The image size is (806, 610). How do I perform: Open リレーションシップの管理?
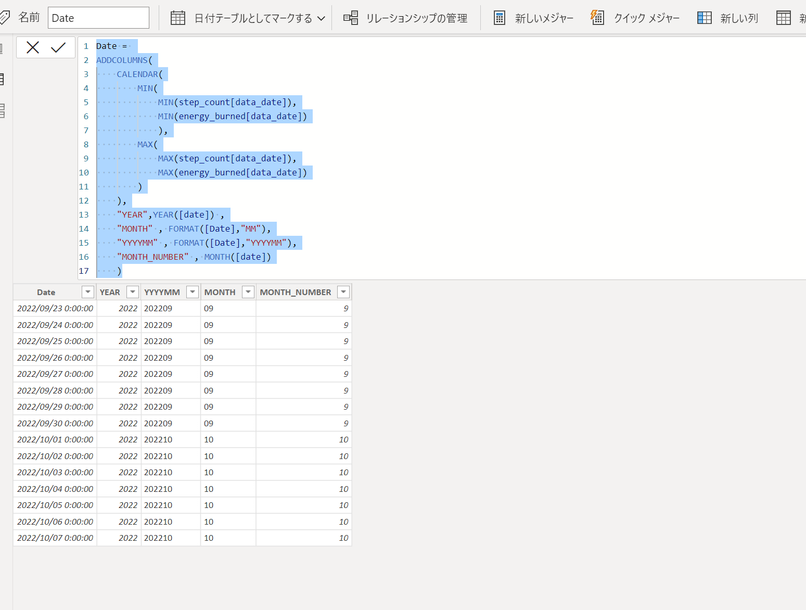pos(417,18)
